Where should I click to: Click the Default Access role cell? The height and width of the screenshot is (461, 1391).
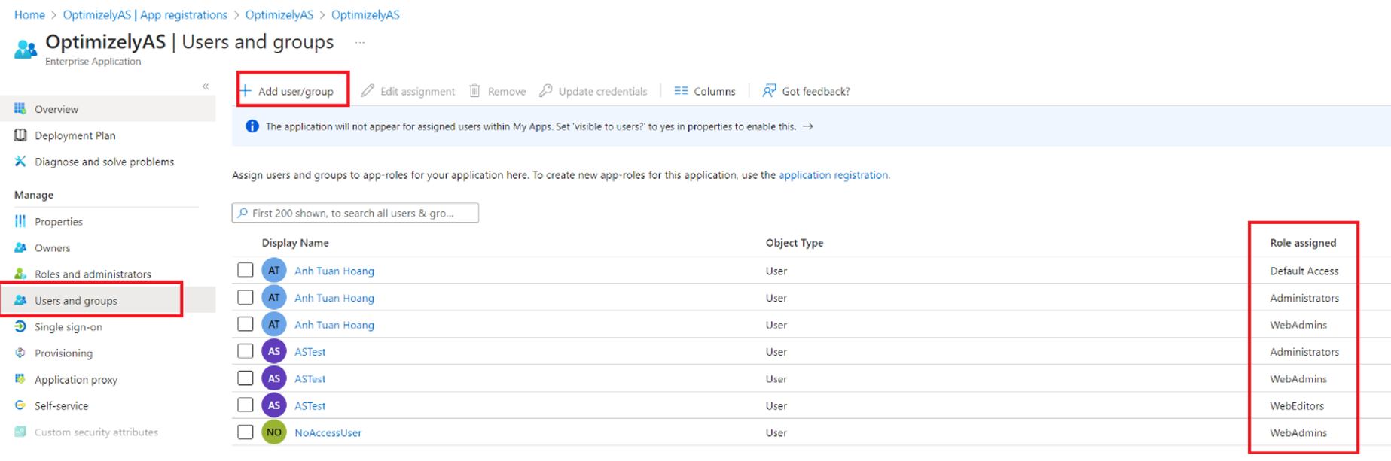pyautogui.click(x=1304, y=271)
